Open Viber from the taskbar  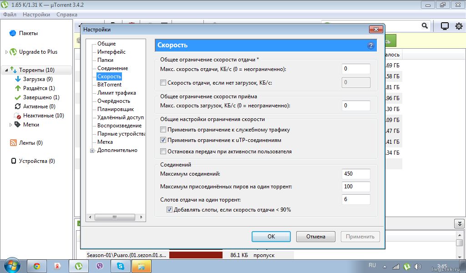[100, 266]
